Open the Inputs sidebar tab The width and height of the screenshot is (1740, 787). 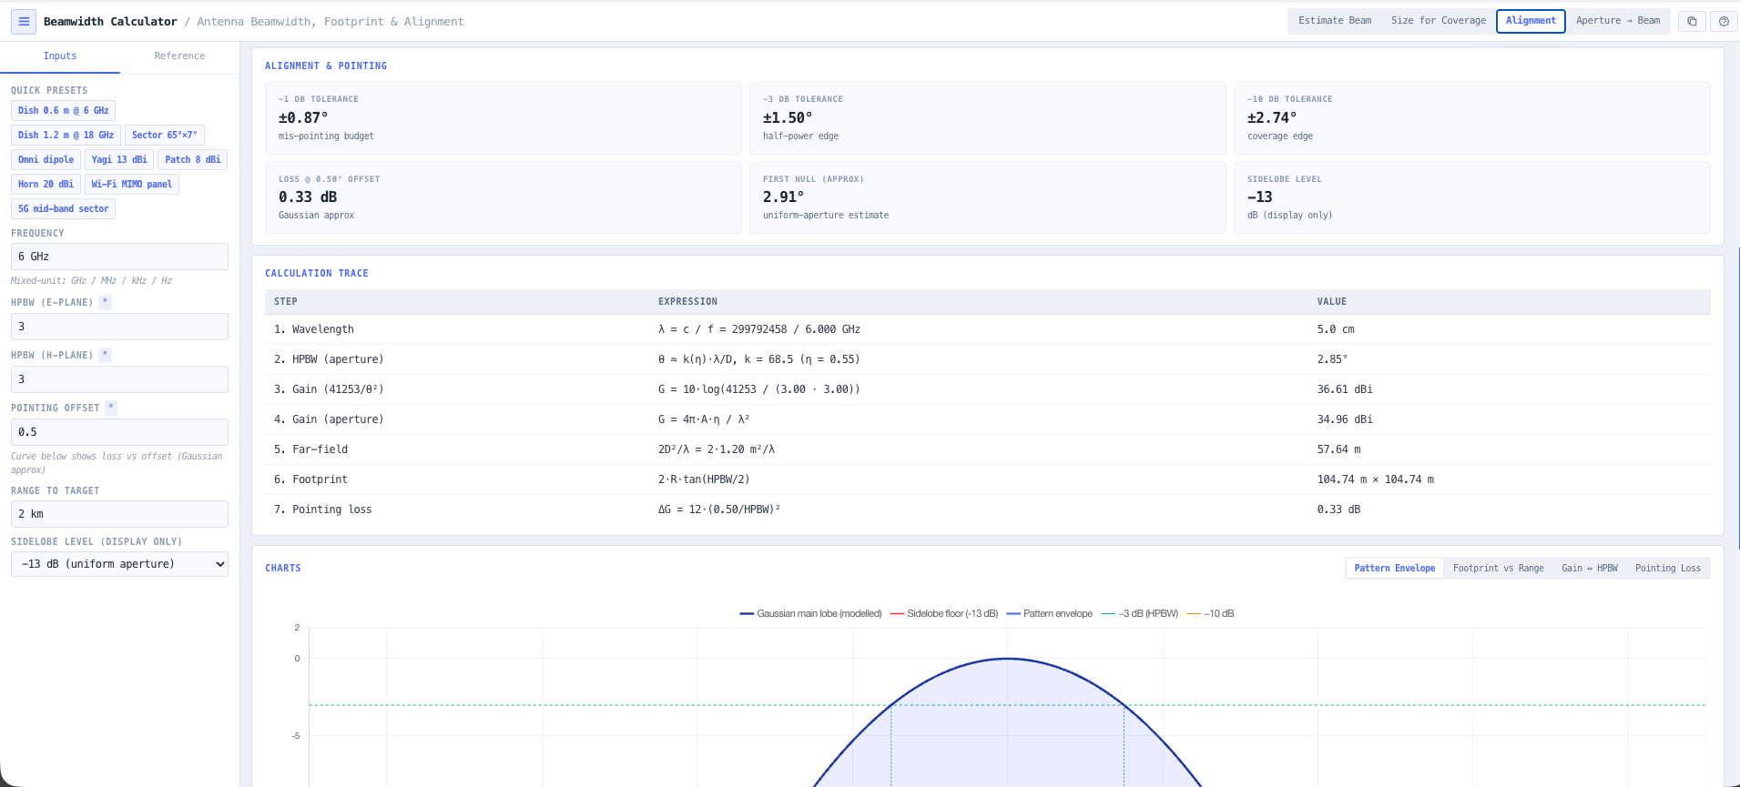[60, 56]
